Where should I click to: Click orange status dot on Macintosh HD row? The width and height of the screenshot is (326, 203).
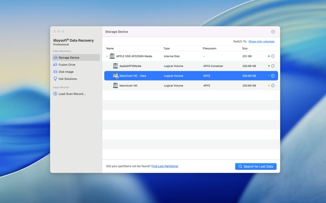269,85
